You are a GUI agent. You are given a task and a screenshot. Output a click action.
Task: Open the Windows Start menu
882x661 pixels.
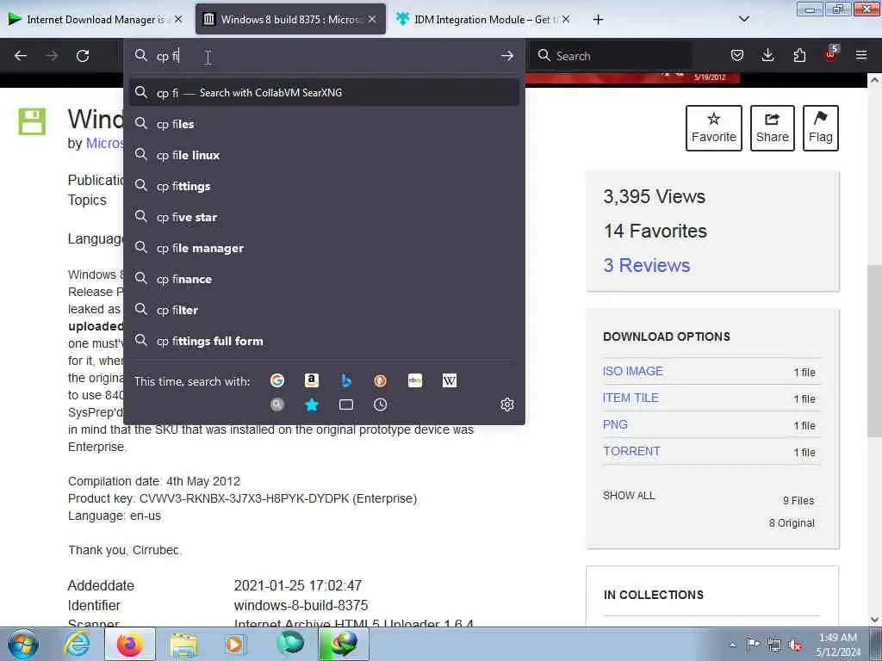(23, 644)
